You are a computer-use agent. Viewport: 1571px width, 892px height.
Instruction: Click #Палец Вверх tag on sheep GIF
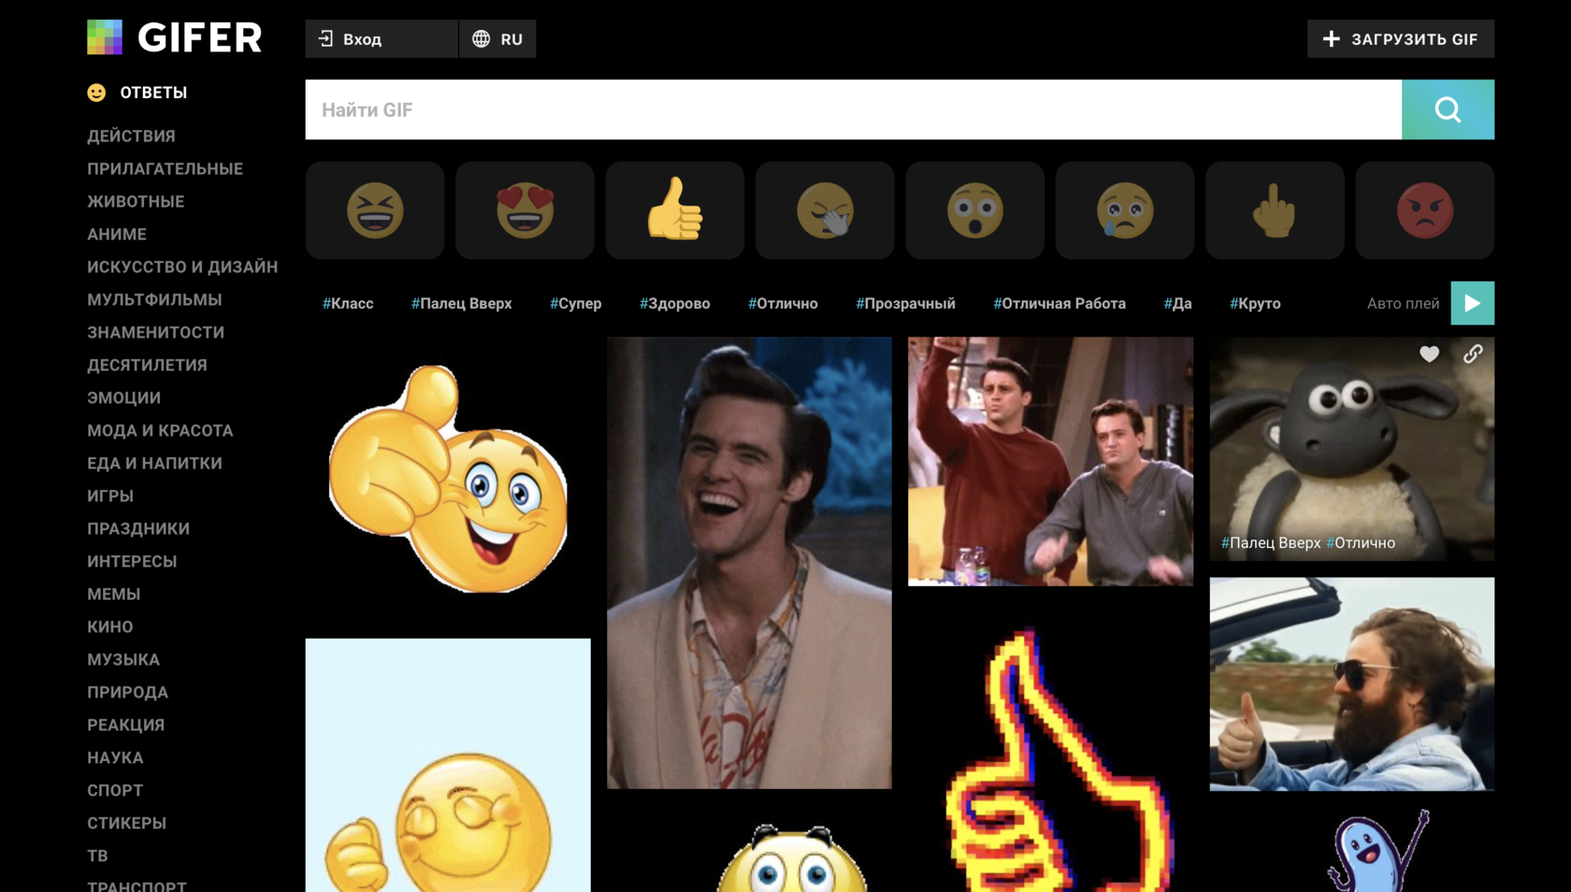click(1271, 542)
